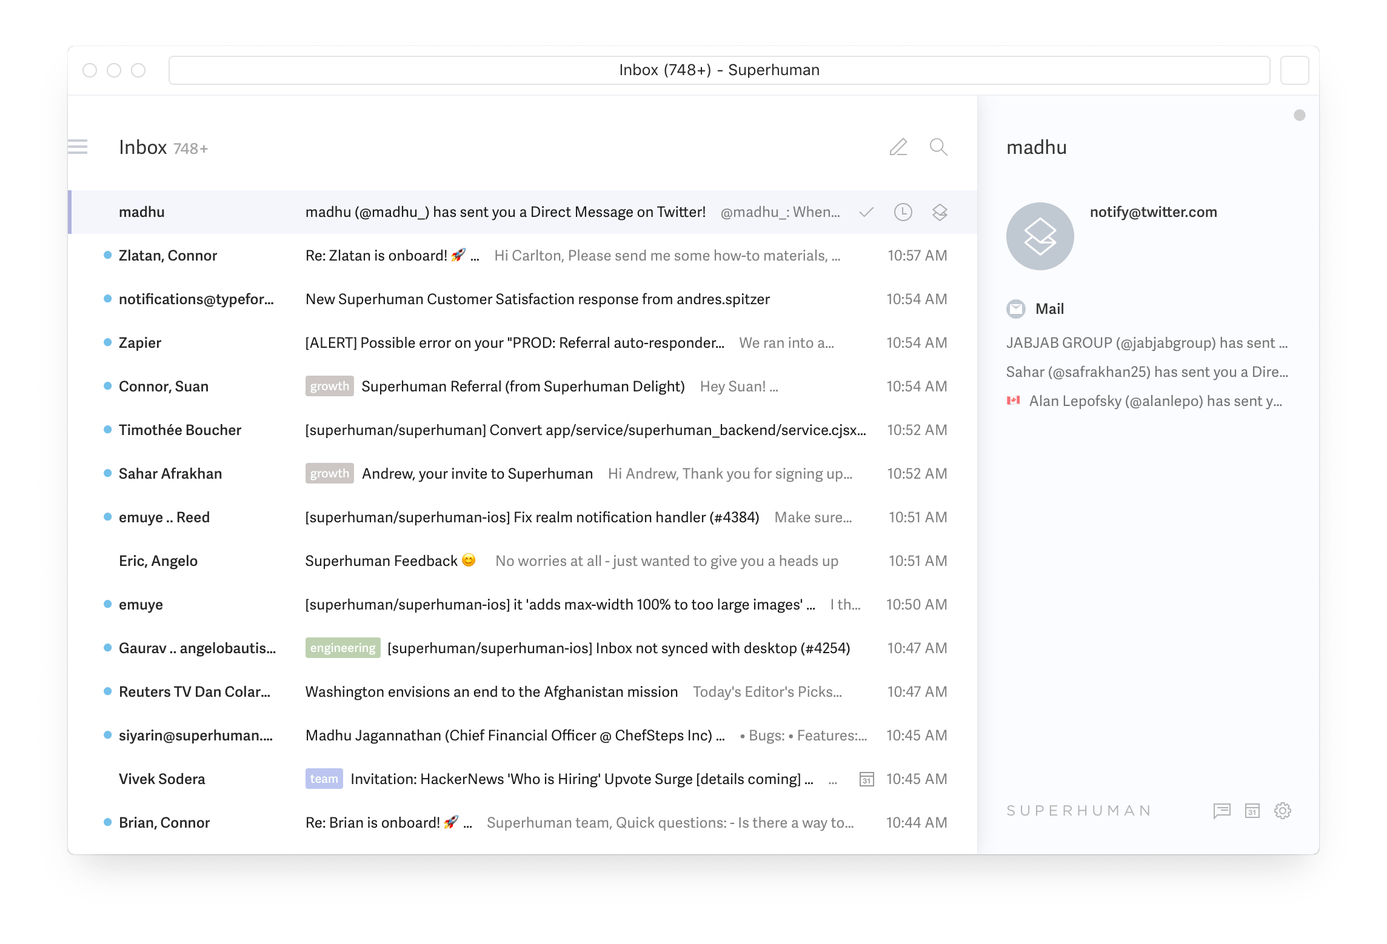1387x944 pixels.
Task: Toggle unread dot on Reuters TV email
Action: coord(107,691)
